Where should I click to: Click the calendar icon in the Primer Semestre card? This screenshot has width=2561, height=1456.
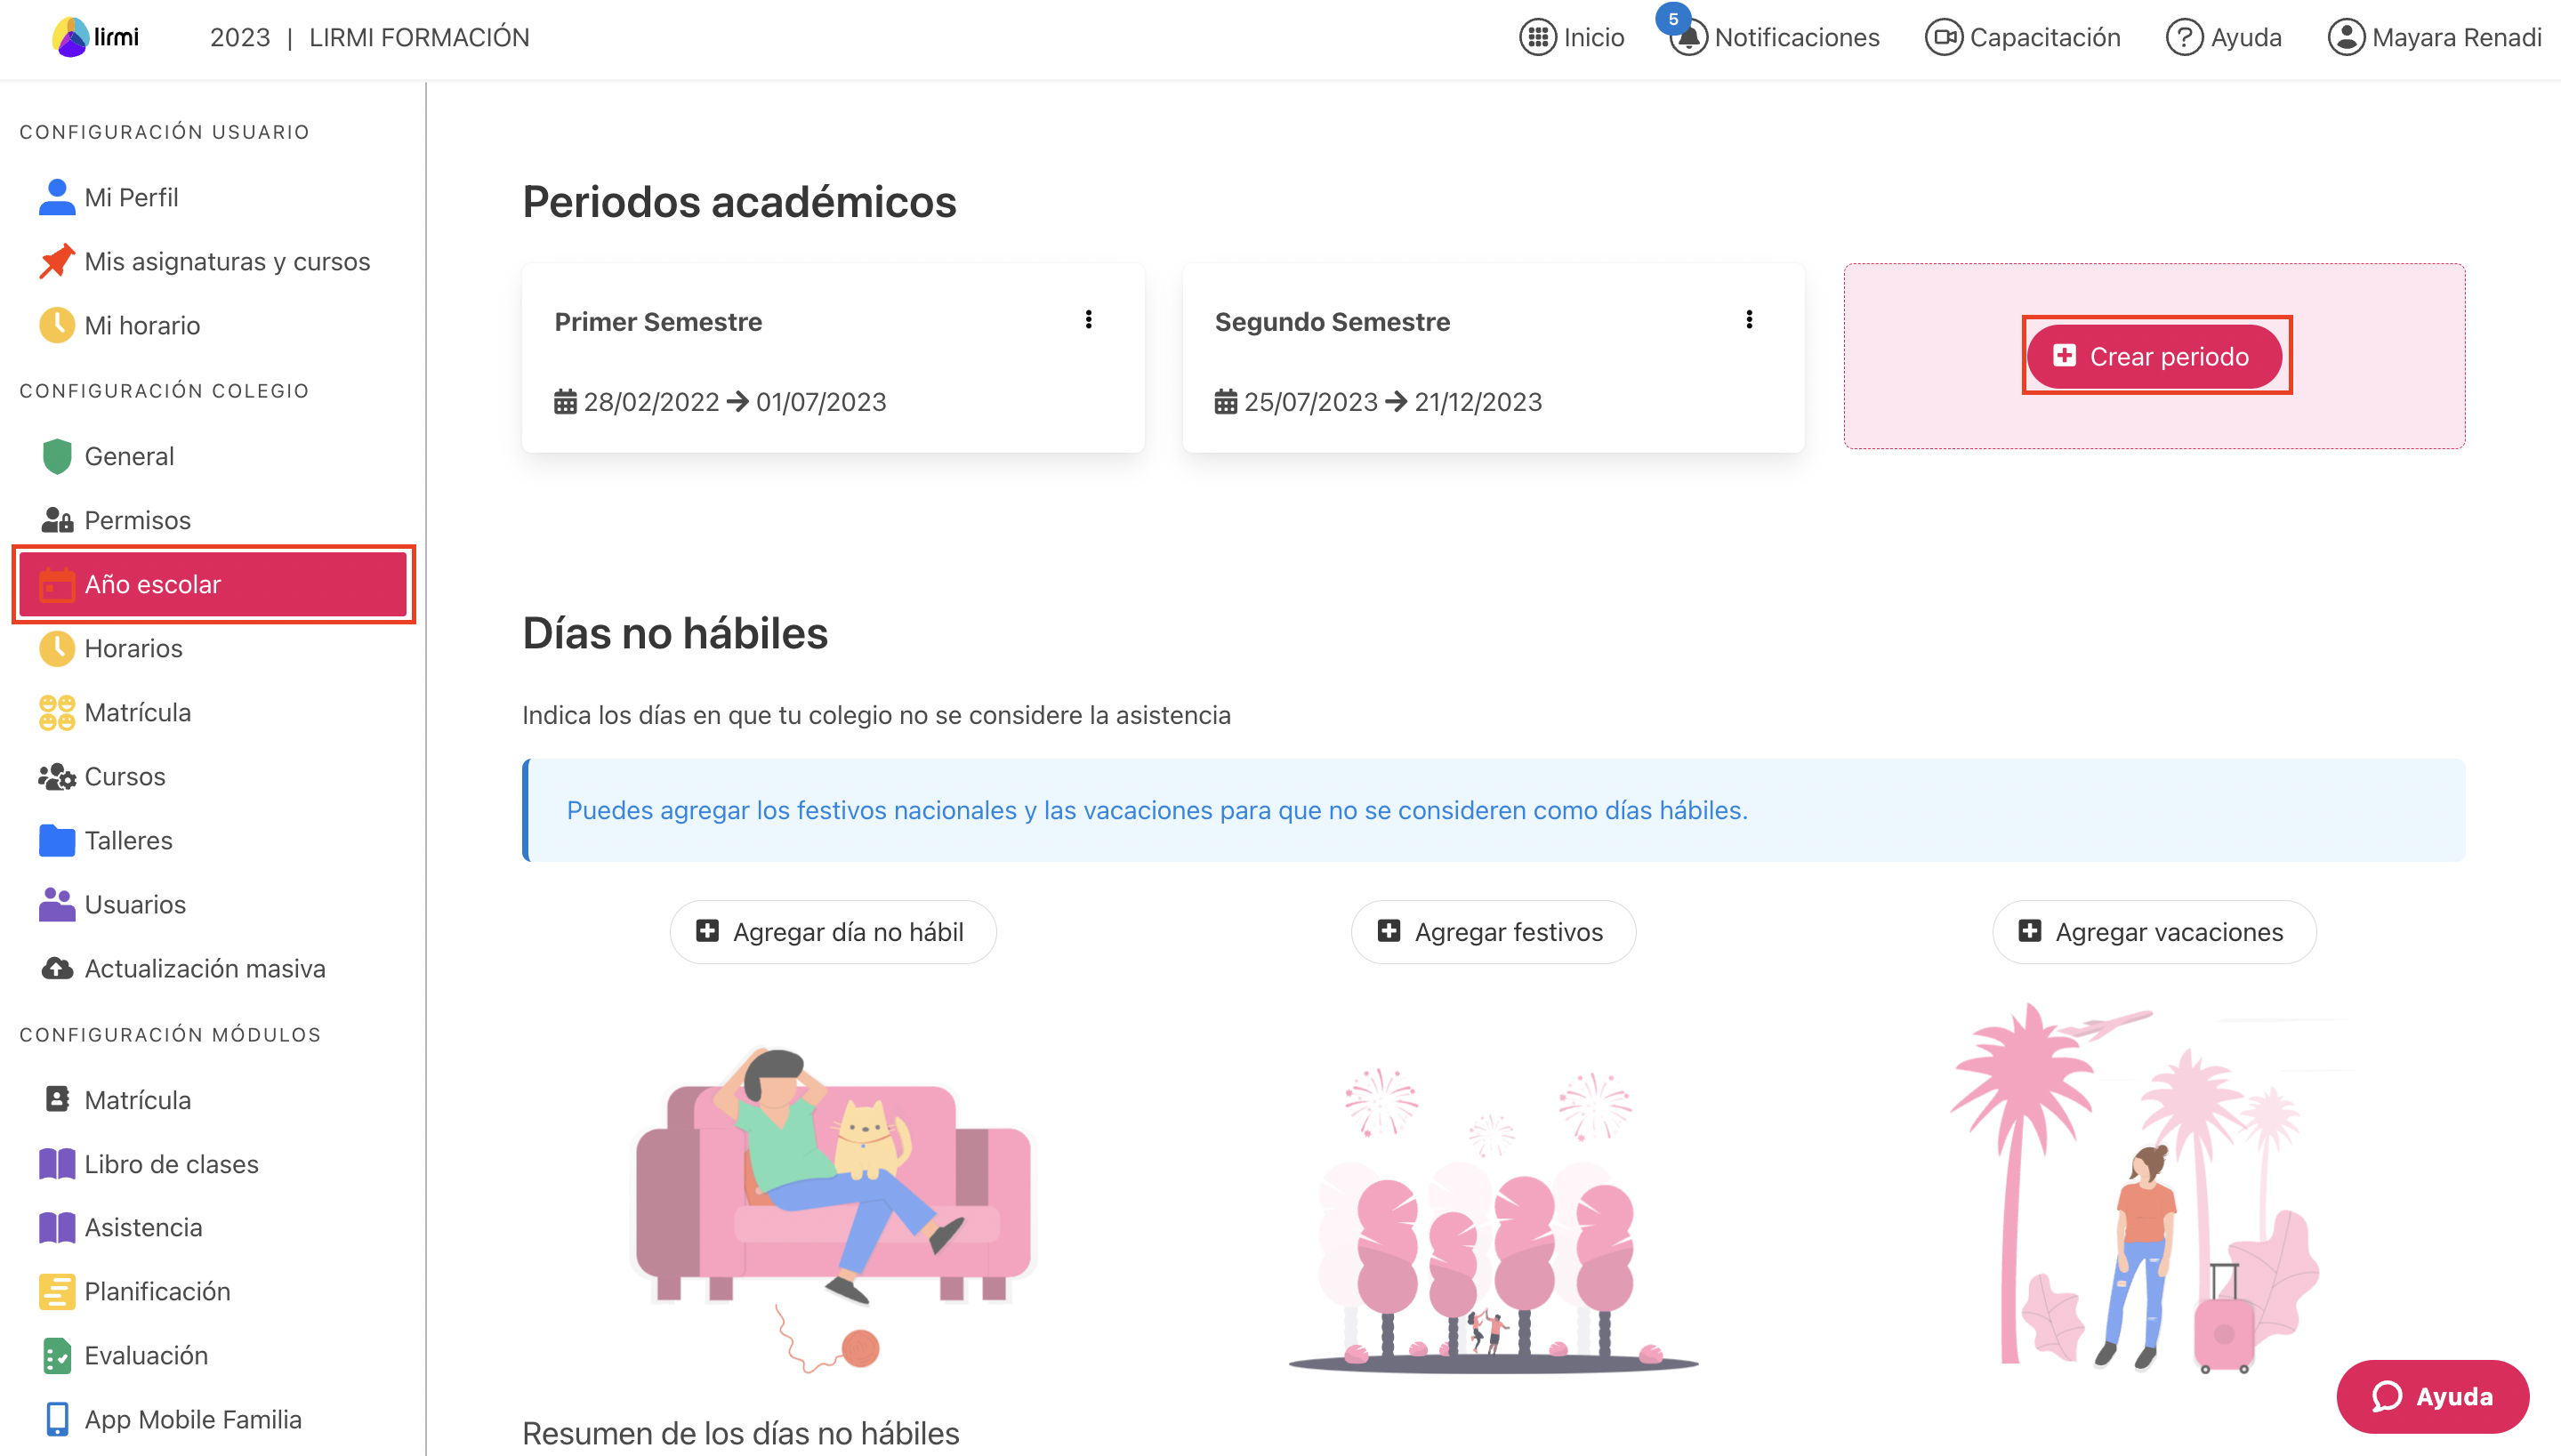click(x=566, y=402)
